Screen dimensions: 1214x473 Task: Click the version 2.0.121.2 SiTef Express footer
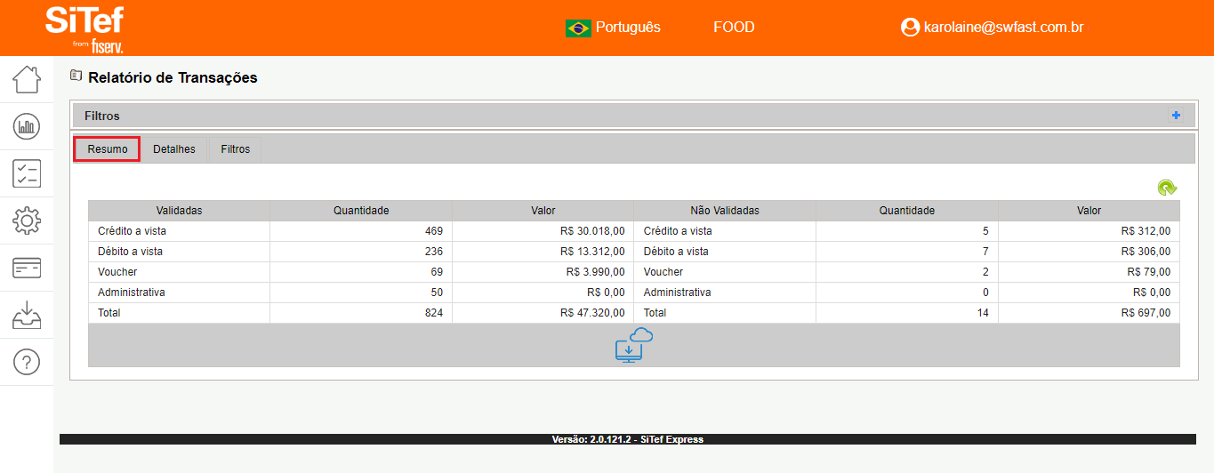(x=628, y=439)
